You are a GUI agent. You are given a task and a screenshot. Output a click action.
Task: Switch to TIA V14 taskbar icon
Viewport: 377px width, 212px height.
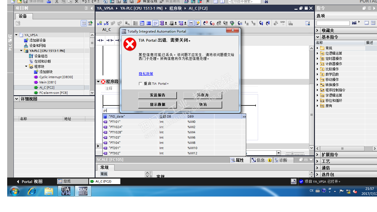pos(66,191)
